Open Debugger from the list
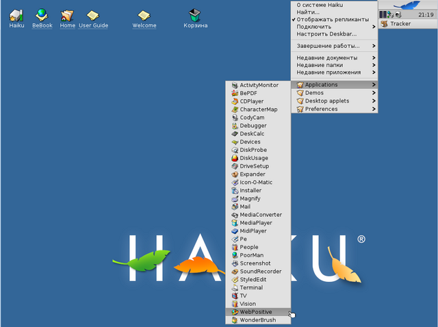This screenshot has height=327, width=438. click(258, 126)
